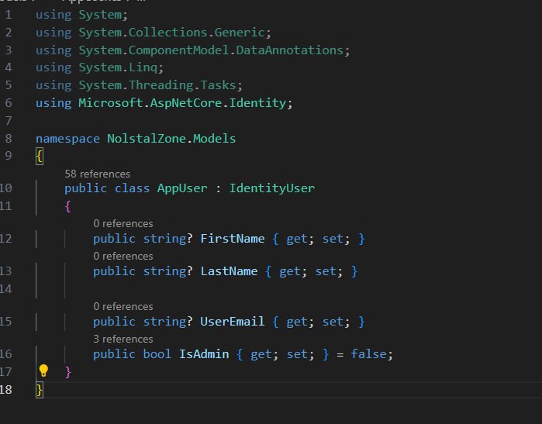
Task: Click 'get' accessor on the UserEmail line
Action: click(x=296, y=322)
